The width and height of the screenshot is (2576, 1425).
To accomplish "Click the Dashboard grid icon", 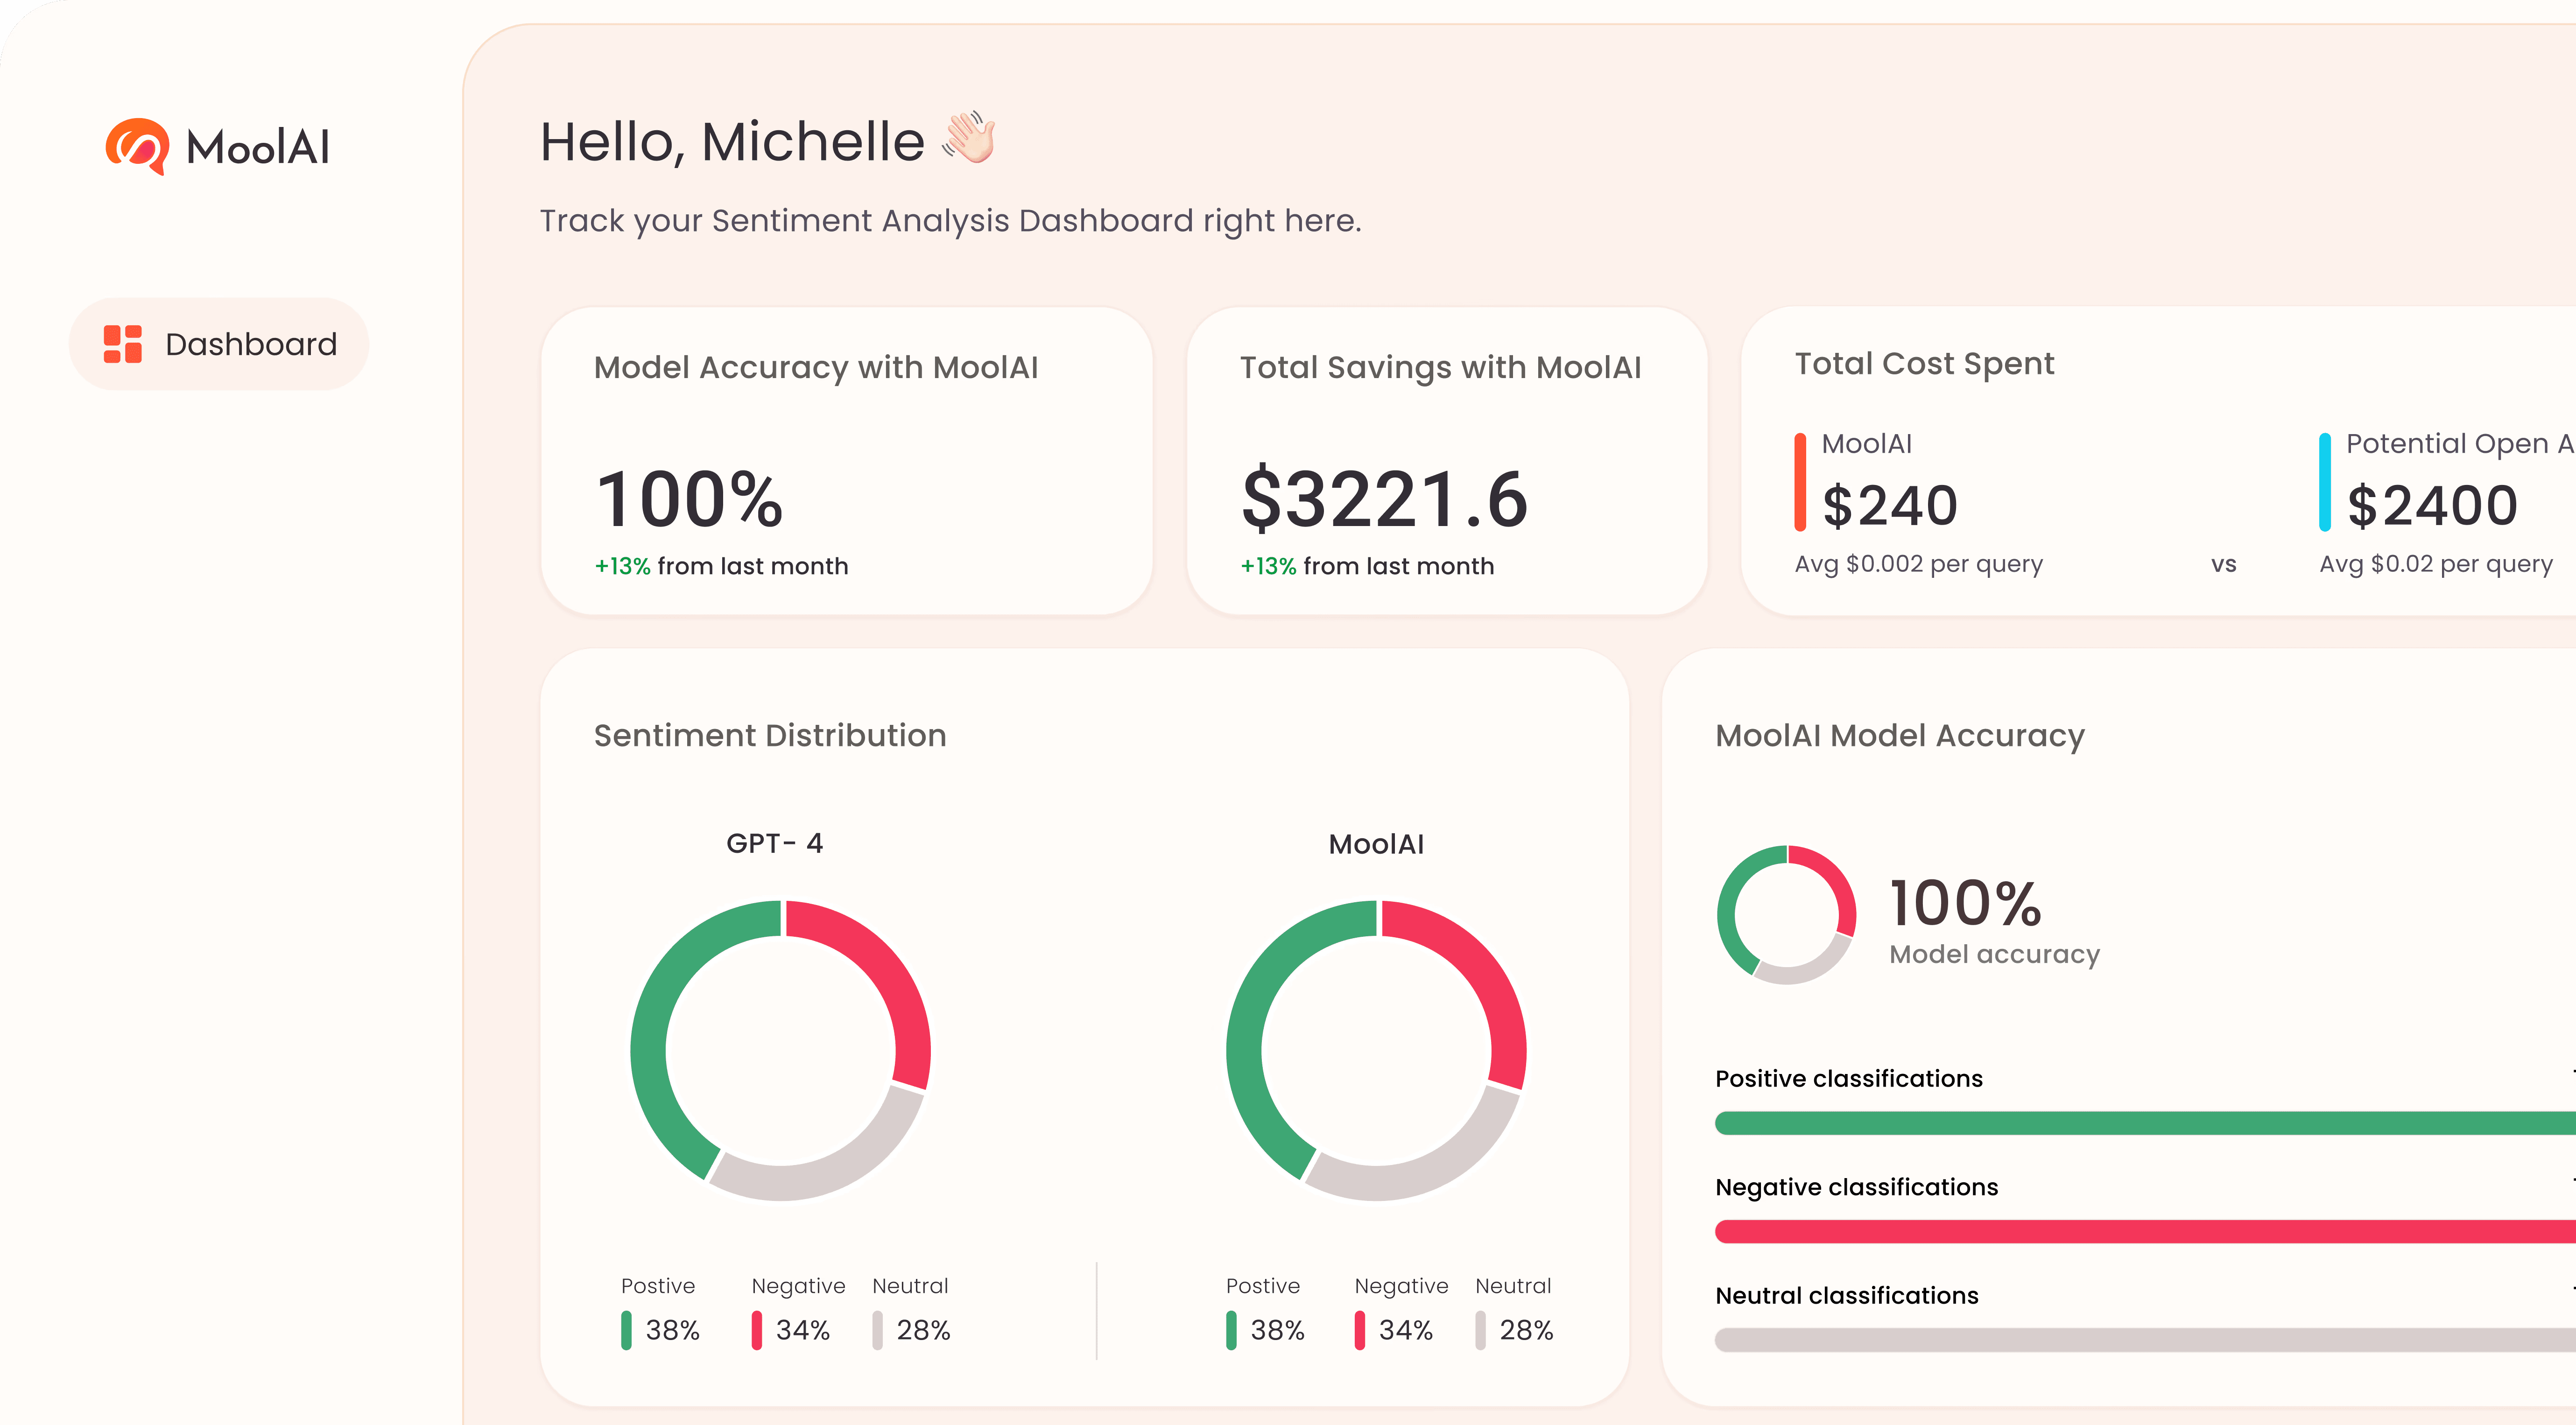I will [123, 344].
